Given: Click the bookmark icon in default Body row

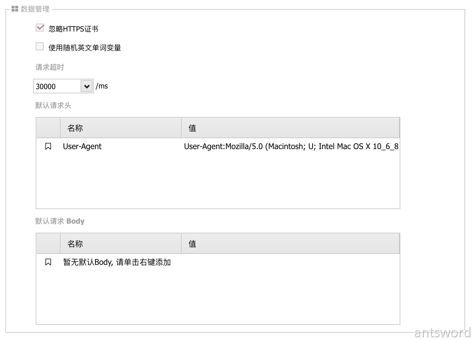Looking at the screenshot, I should coord(48,262).
